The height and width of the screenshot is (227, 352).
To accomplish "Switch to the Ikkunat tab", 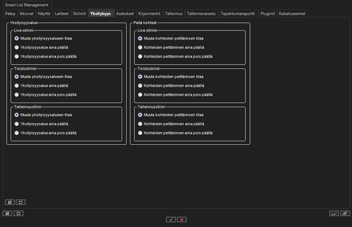I will 27,14.
